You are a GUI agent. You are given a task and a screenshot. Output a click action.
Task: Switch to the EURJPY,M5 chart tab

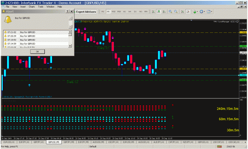pyautogui.click(x=83, y=142)
